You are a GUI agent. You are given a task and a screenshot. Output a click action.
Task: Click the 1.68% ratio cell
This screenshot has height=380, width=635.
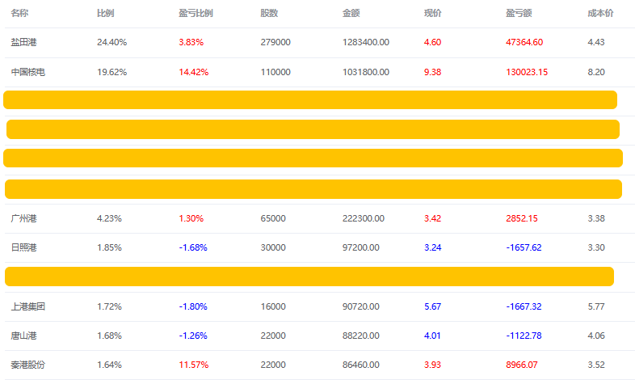(109, 336)
